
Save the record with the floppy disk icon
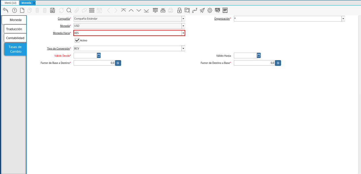pos(52,10)
